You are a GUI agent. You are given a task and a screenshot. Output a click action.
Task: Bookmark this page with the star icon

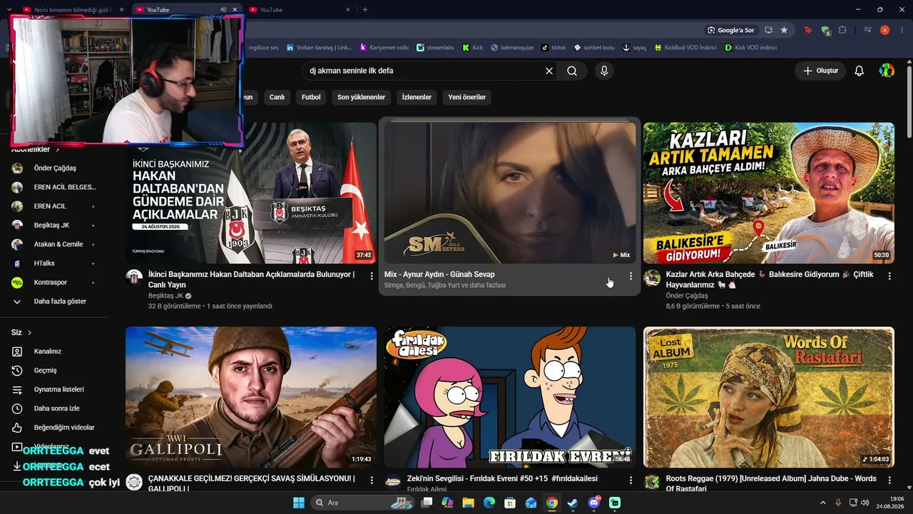[x=784, y=30]
